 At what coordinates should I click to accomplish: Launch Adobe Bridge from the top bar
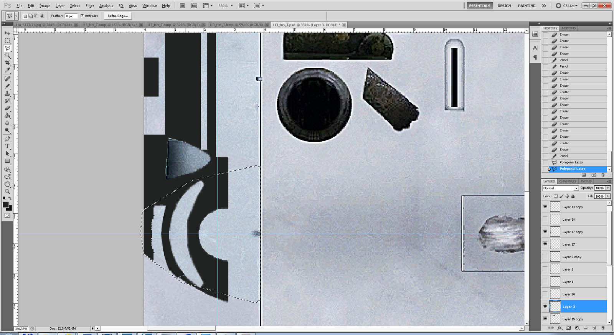(183, 6)
